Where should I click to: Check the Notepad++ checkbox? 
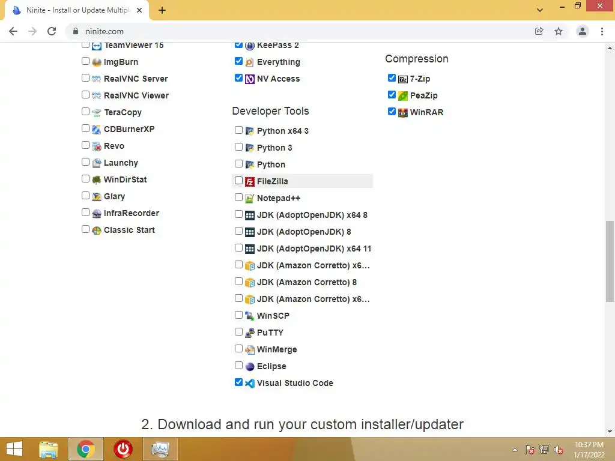tap(238, 197)
